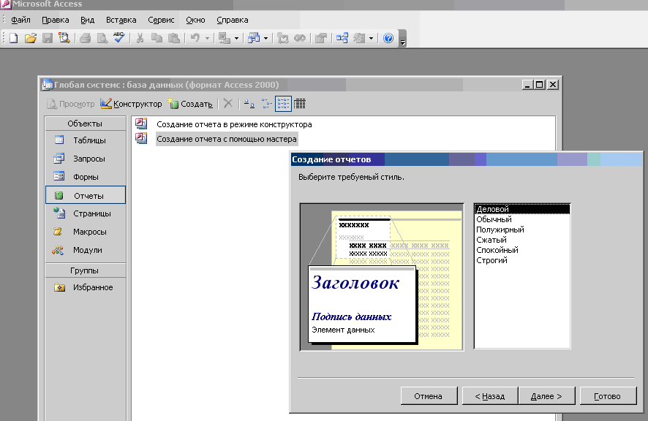The image size is (648, 421).
Task: Click the Open folder icon in the toolbar
Action: tap(30, 39)
